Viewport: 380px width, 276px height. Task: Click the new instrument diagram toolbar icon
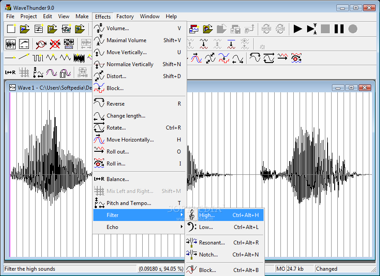point(66,29)
